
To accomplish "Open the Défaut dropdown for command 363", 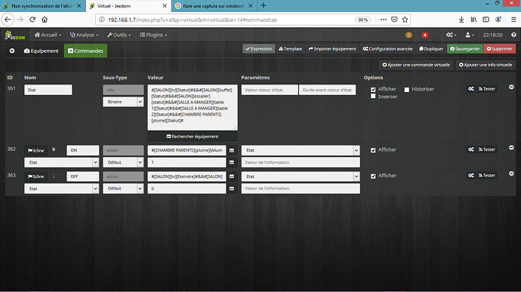I will [123, 189].
